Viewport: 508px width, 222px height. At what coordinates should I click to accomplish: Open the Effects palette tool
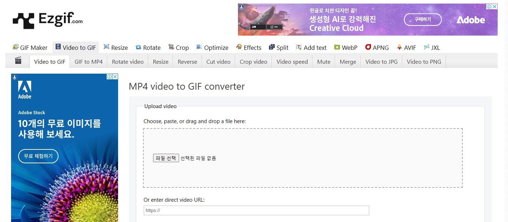pyautogui.click(x=249, y=47)
